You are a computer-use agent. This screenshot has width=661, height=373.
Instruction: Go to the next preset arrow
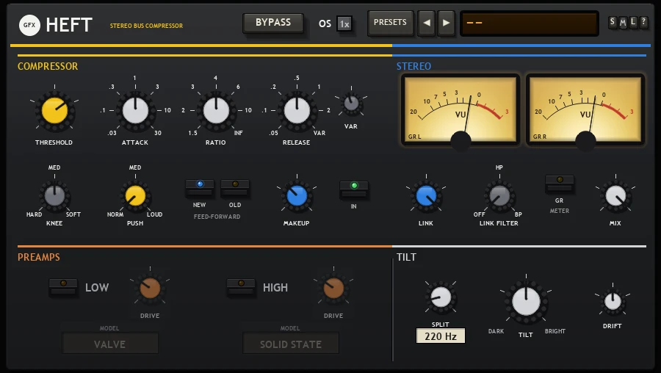click(x=446, y=23)
